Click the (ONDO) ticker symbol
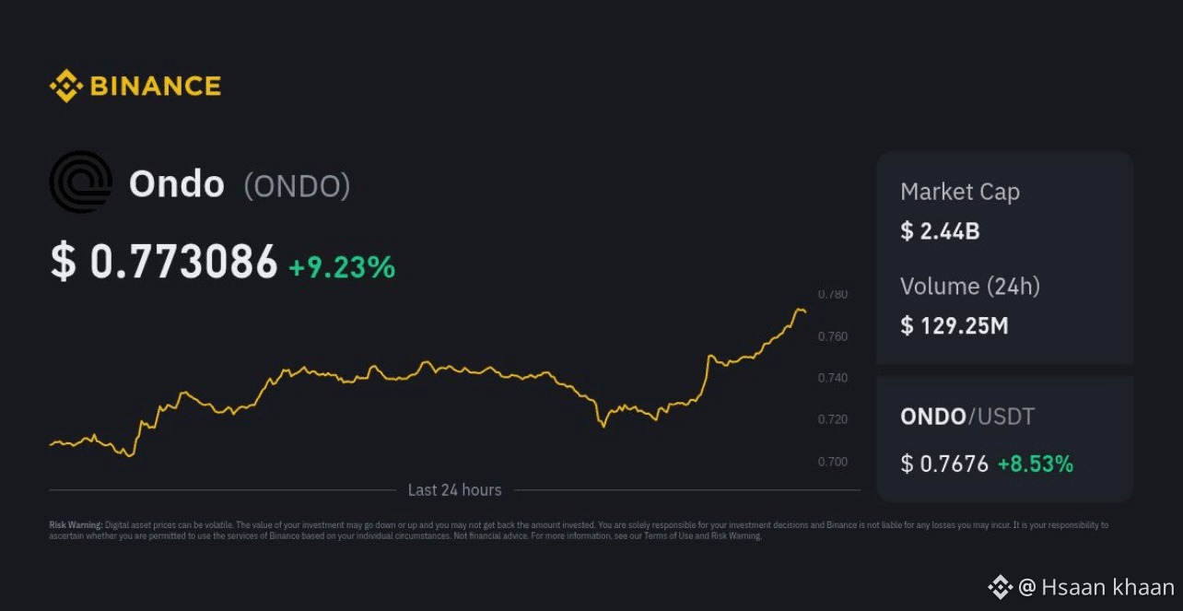 tap(297, 186)
